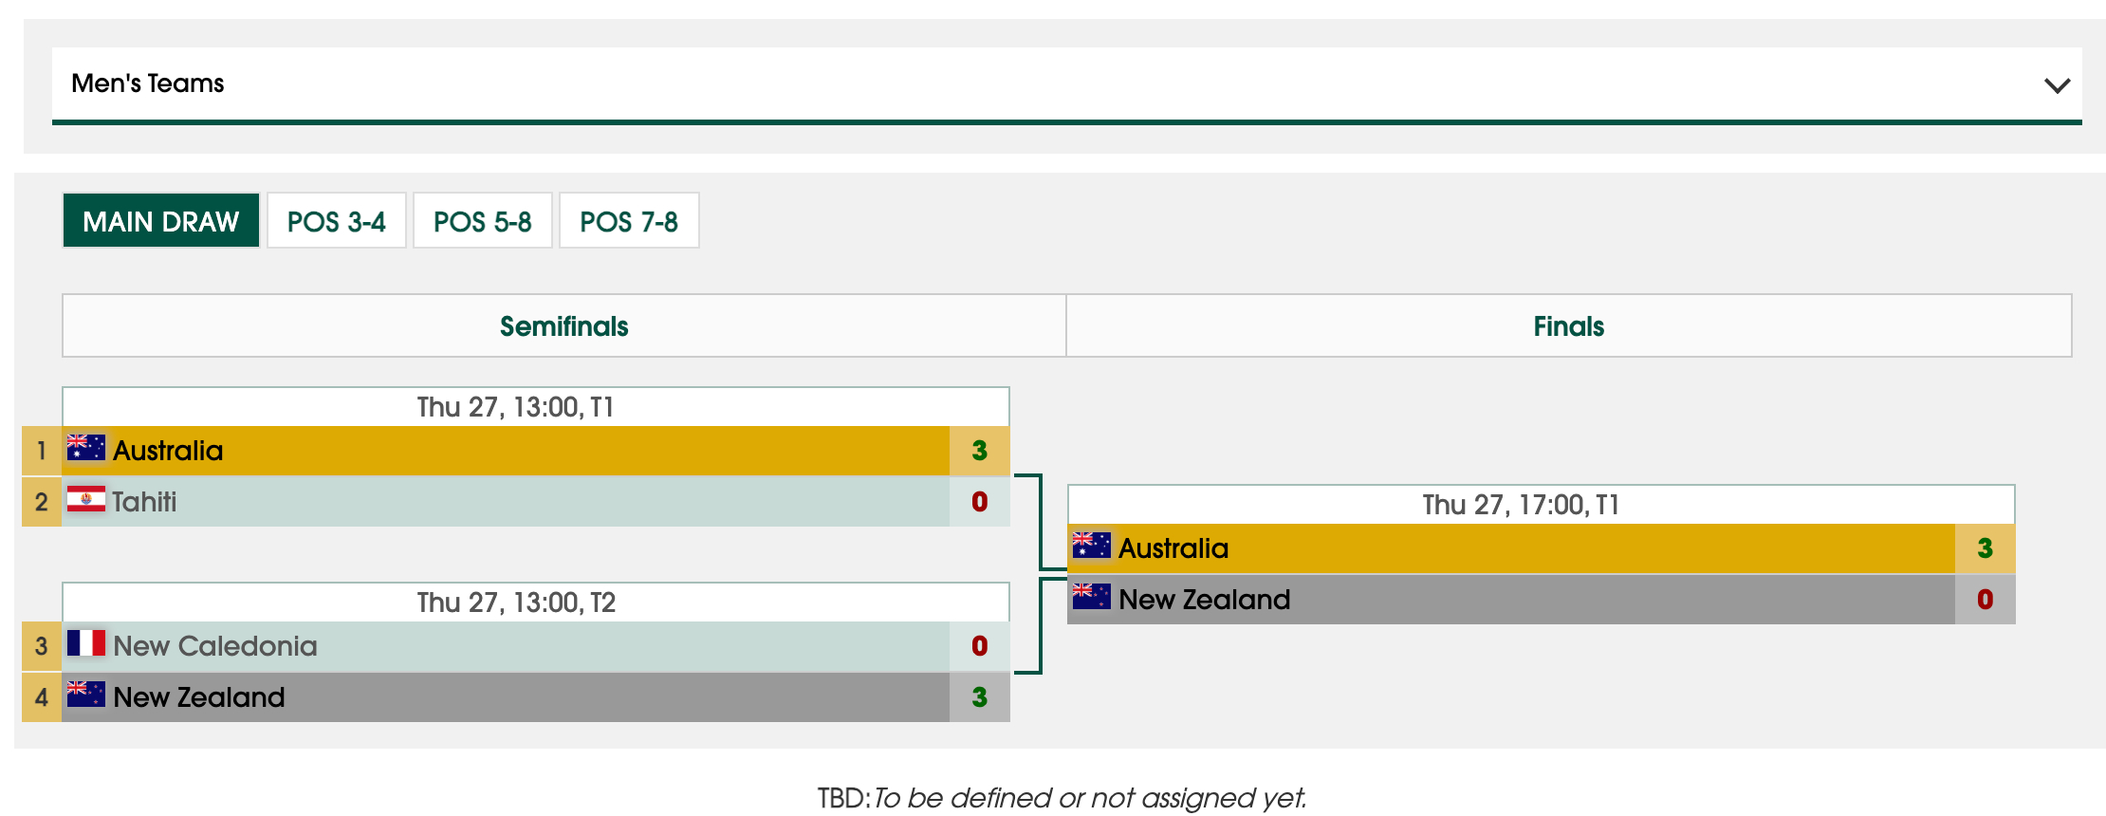Click the Tahiti flag icon
This screenshot has width=2106, height=816.
tap(86, 499)
